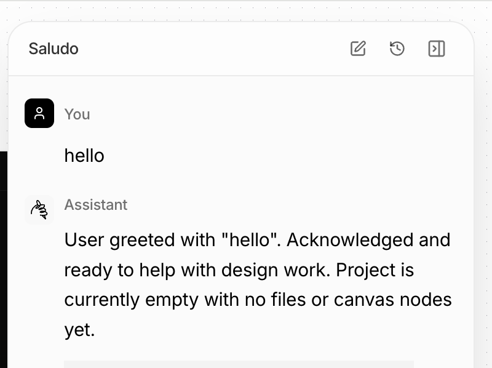492x368 pixels.
Task: Click the word "yet." ending the reply
Action: click(80, 330)
